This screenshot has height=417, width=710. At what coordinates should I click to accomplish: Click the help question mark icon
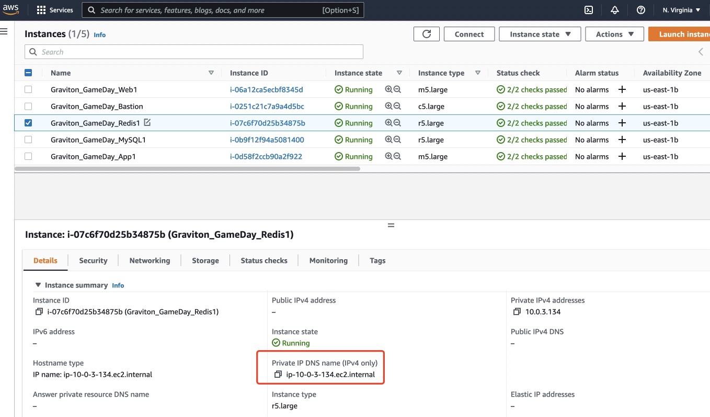641,10
